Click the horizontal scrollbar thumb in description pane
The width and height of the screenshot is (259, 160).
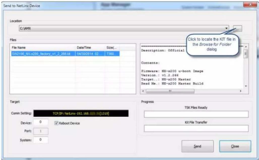170,91
